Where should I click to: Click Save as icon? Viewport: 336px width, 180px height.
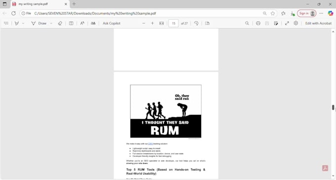(x=276, y=23)
